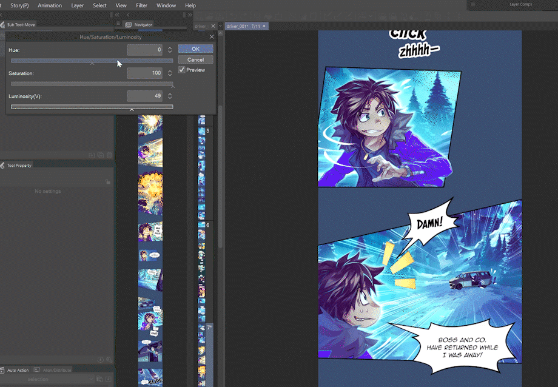558x387 pixels.
Task: Click the reset tool properties icon
Action: point(100,360)
